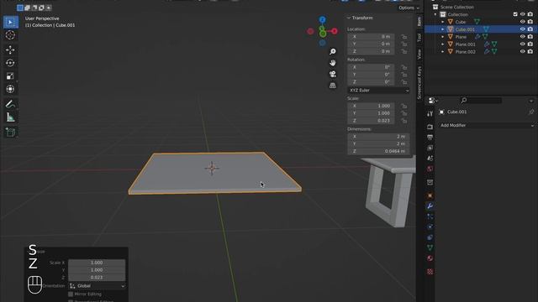Screen dimensions: 538x302
Task: Hide Plane.001 in viewport via eye icon
Action: [x=522, y=44]
